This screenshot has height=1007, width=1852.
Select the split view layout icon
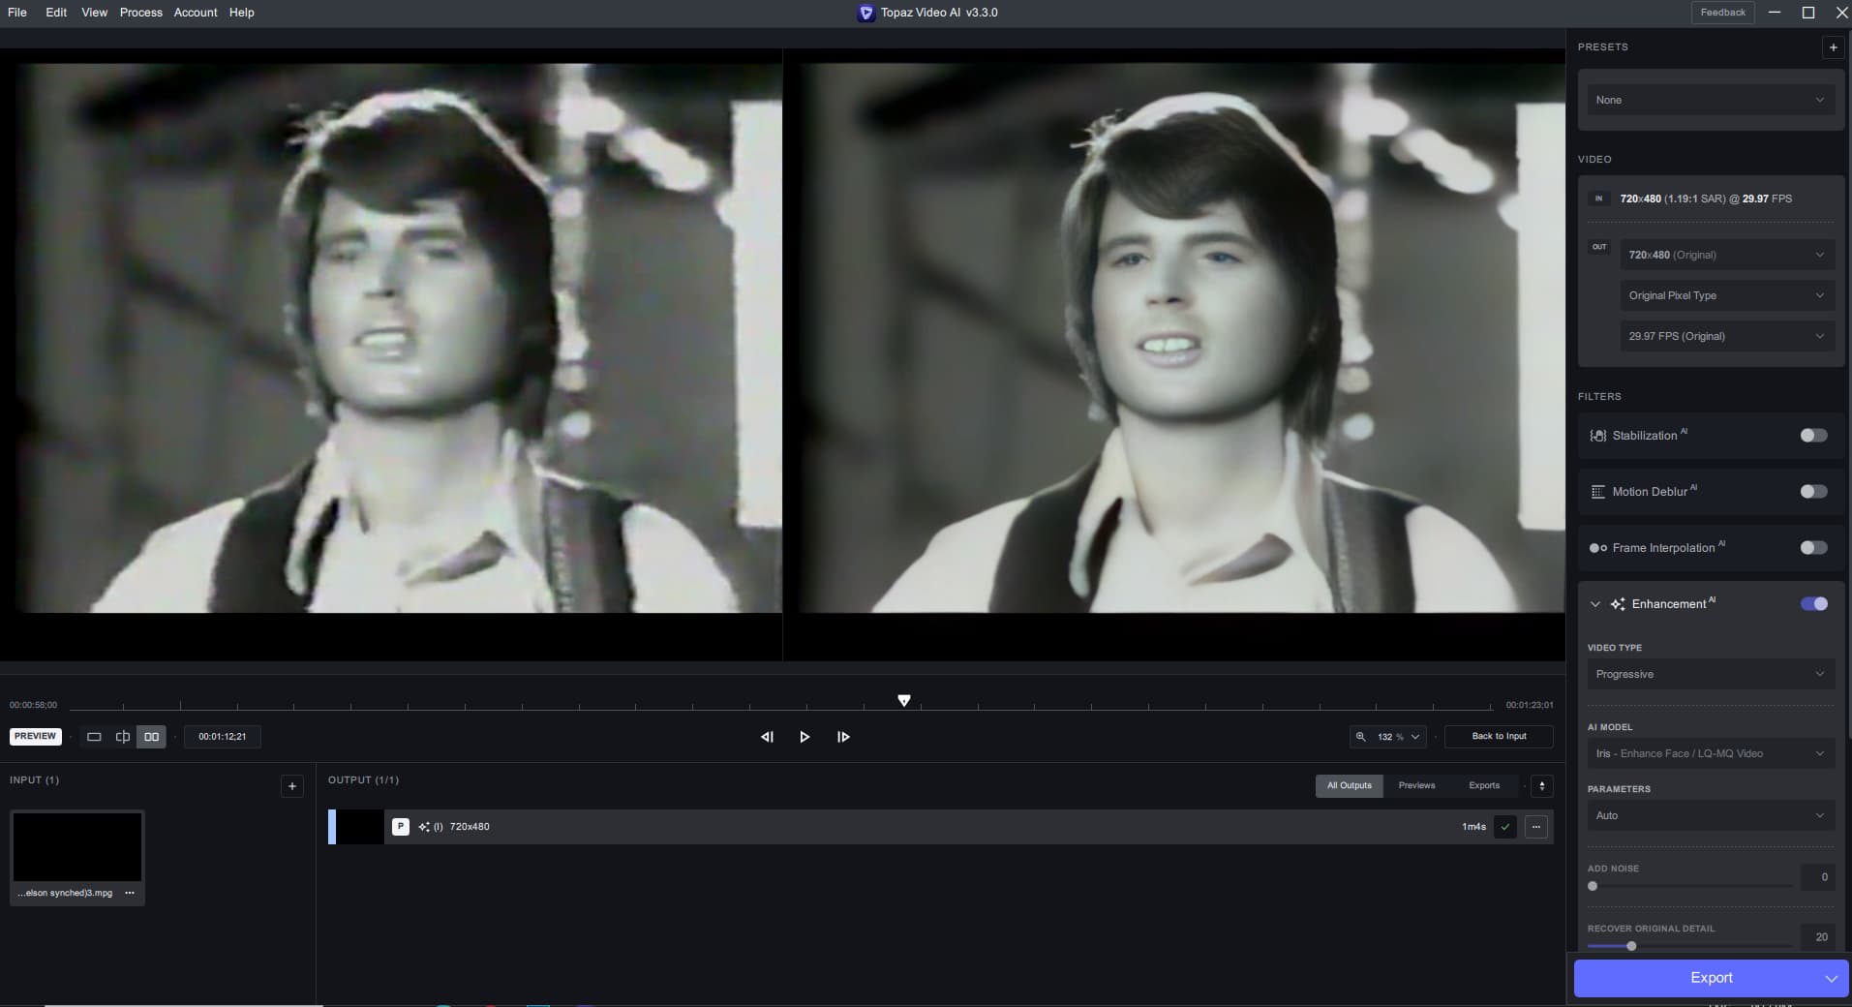pyautogui.click(x=123, y=737)
